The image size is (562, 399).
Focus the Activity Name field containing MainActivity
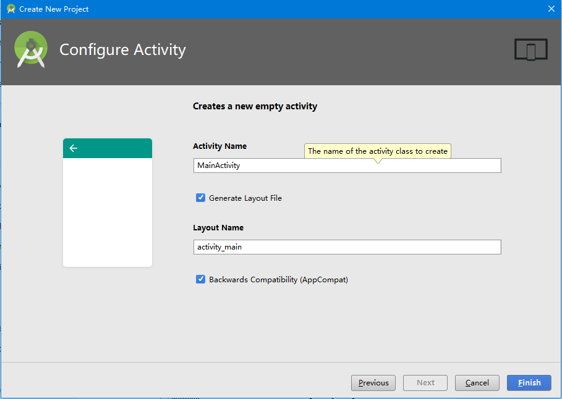[x=347, y=166]
